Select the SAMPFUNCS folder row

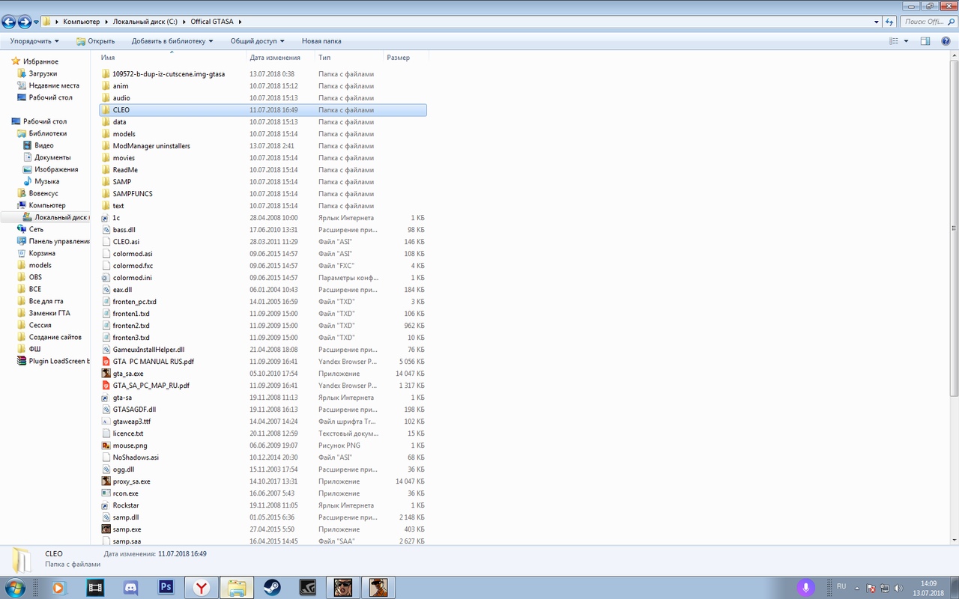(263, 194)
